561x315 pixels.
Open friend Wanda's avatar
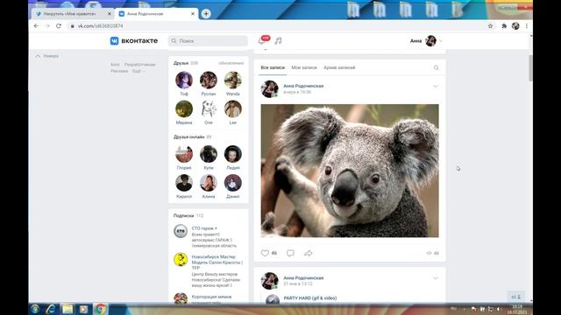(233, 80)
